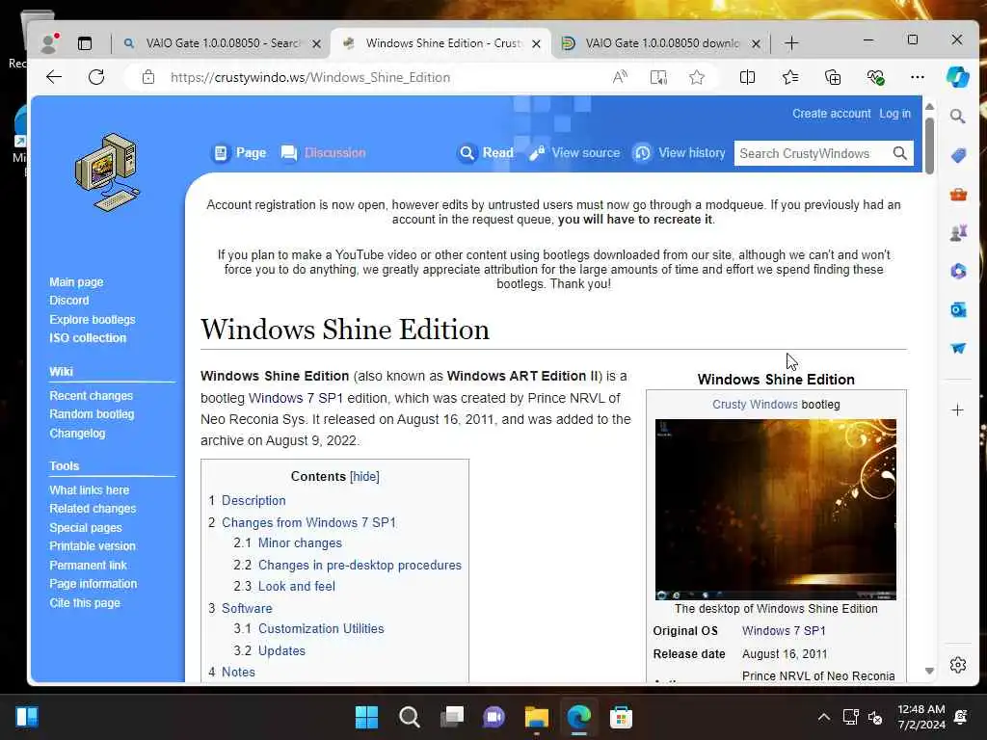Open Edge Settings and more ellipsis
The image size is (987, 740).
(918, 77)
